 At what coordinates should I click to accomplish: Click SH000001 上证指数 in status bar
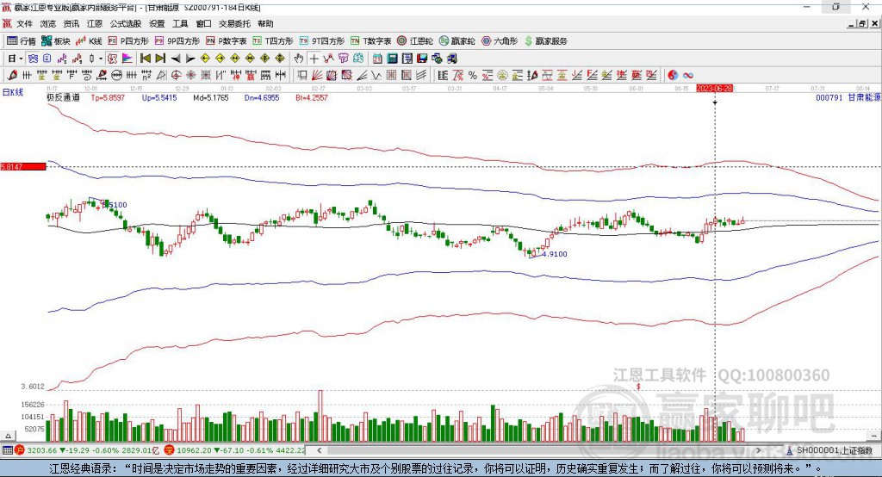(x=834, y=450)
